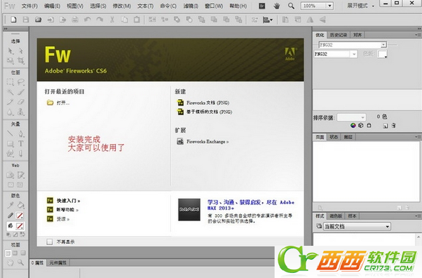This screenshot has width=422, height=278.
Task: Open the Fireworks Exchange link
Action: point(208,142)
